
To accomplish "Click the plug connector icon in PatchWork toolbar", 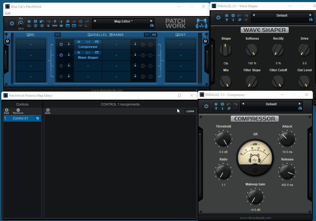I will coord(61,26).
